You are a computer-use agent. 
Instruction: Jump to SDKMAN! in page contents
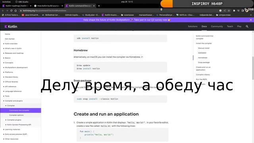point(202,53)
